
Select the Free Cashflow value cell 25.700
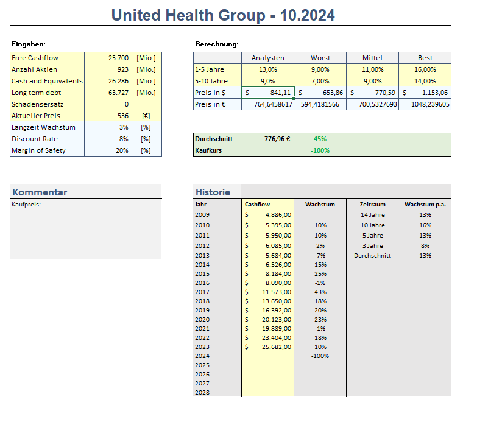point(107,58)
